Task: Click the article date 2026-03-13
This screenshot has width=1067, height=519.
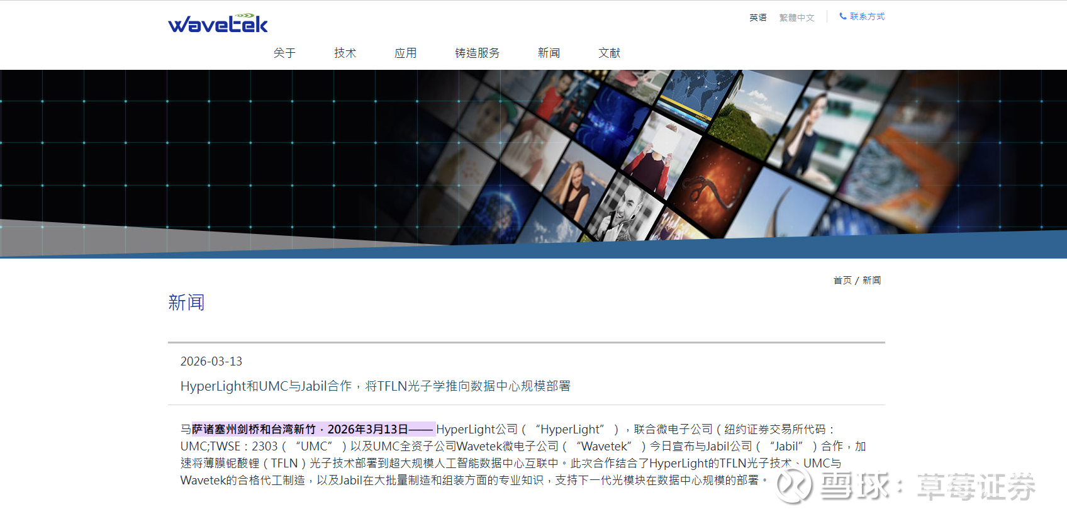Action: (211, 361)
